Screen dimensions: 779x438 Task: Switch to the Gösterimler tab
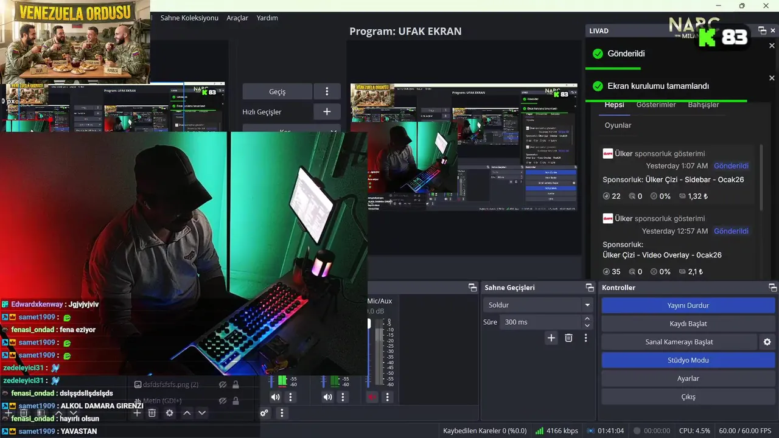tap(656, 105)
